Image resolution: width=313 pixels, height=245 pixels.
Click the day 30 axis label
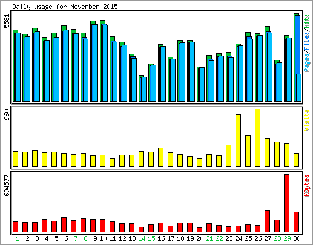297,238
